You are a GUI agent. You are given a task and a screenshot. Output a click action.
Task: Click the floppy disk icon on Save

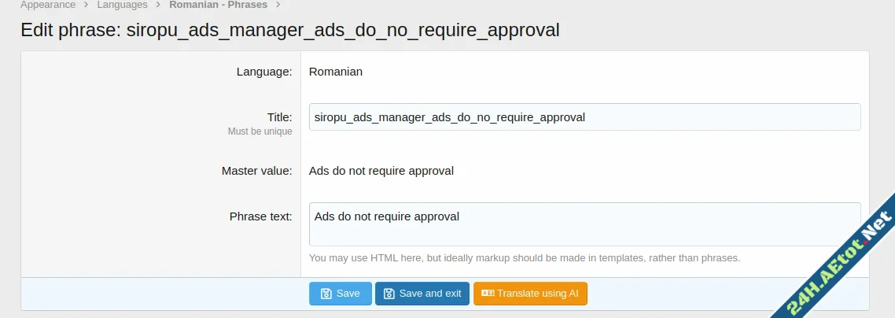coord(325,294)
